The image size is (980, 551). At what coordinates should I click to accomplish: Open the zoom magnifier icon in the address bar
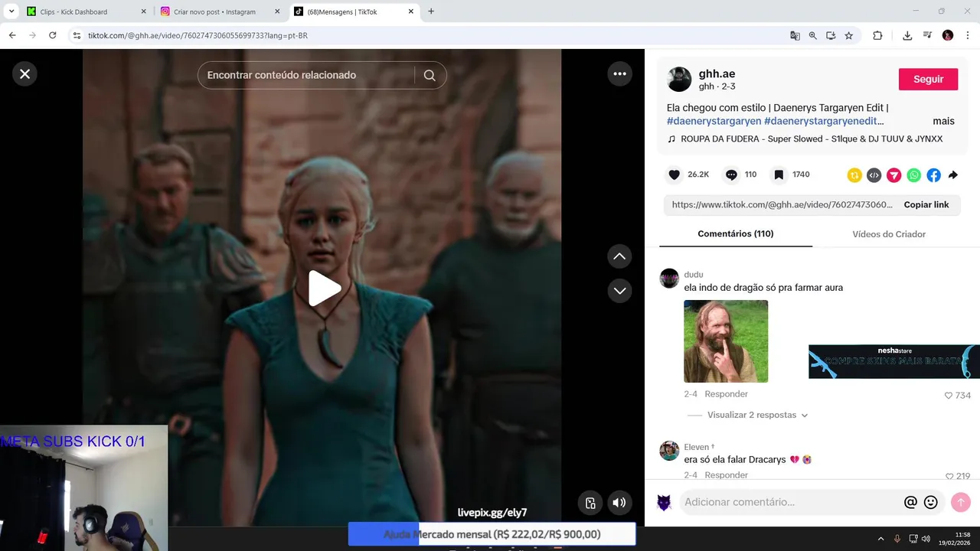812,35
